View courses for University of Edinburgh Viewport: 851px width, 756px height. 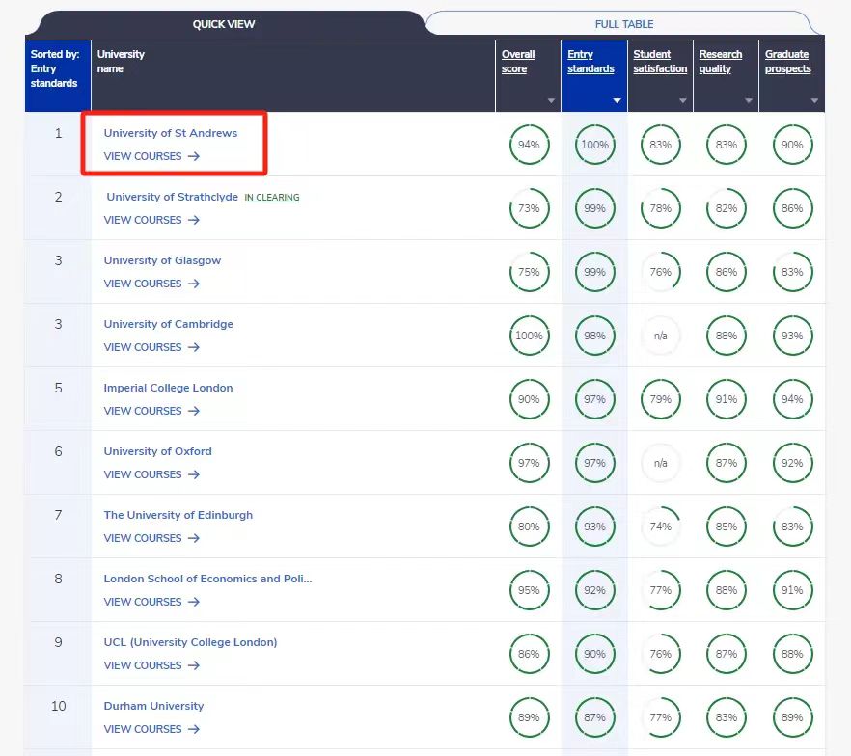(x=151, y=538)
